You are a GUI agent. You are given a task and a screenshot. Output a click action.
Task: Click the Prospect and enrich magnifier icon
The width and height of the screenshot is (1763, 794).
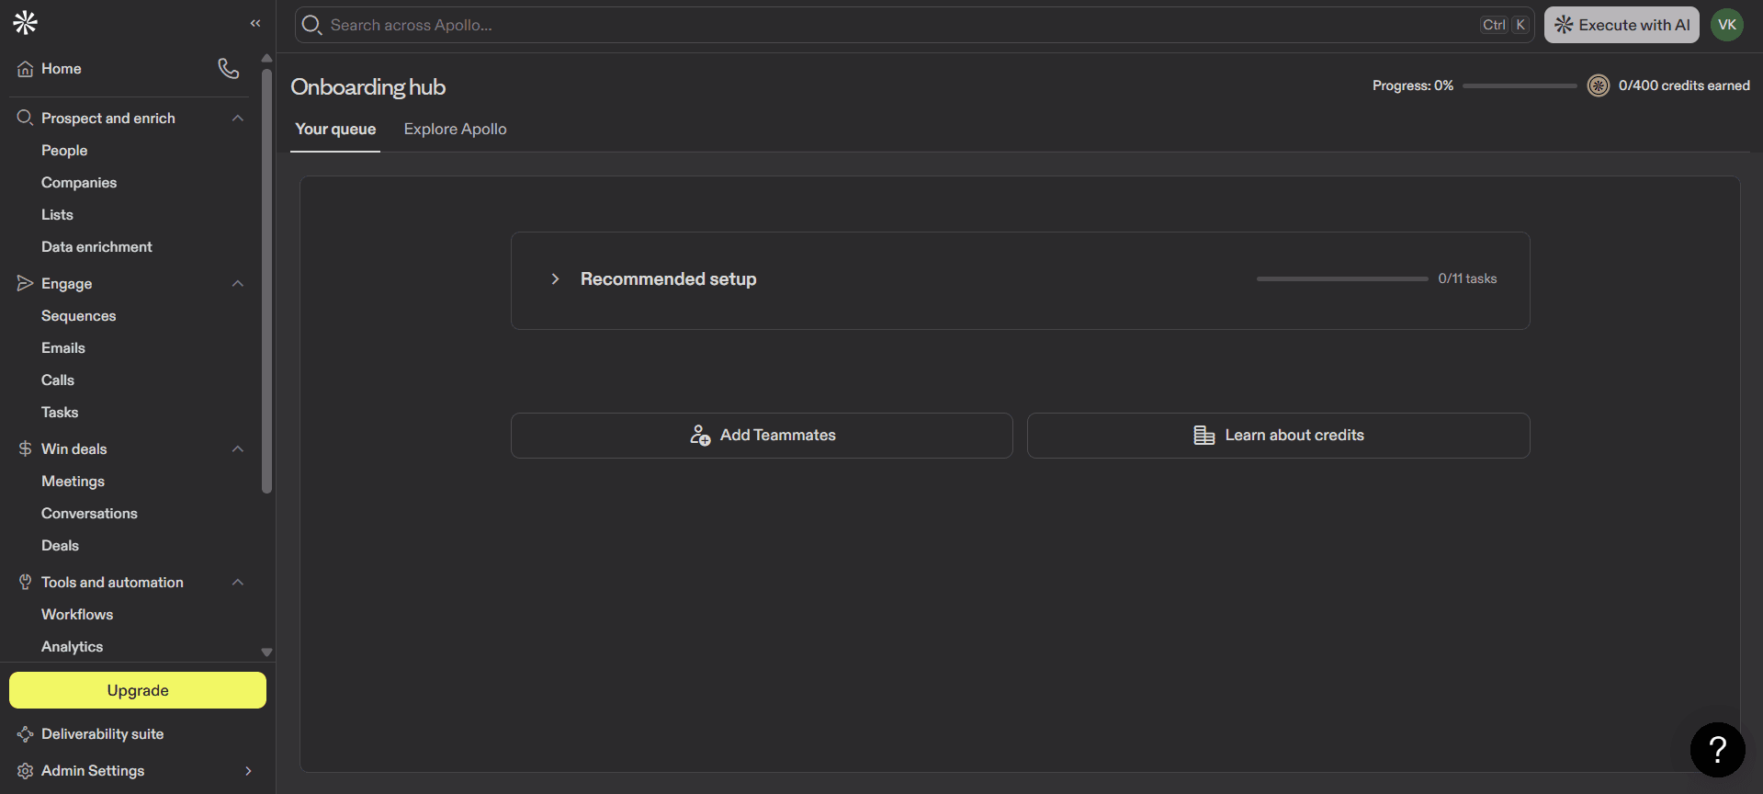pos(25,118)
